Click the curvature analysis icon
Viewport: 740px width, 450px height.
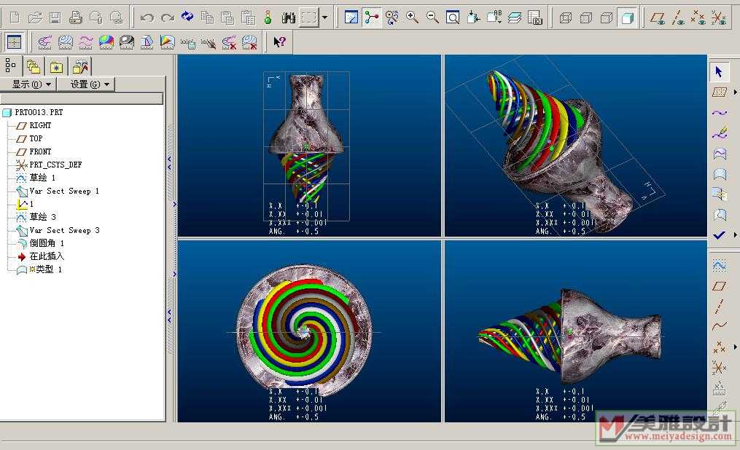point(44,42)
